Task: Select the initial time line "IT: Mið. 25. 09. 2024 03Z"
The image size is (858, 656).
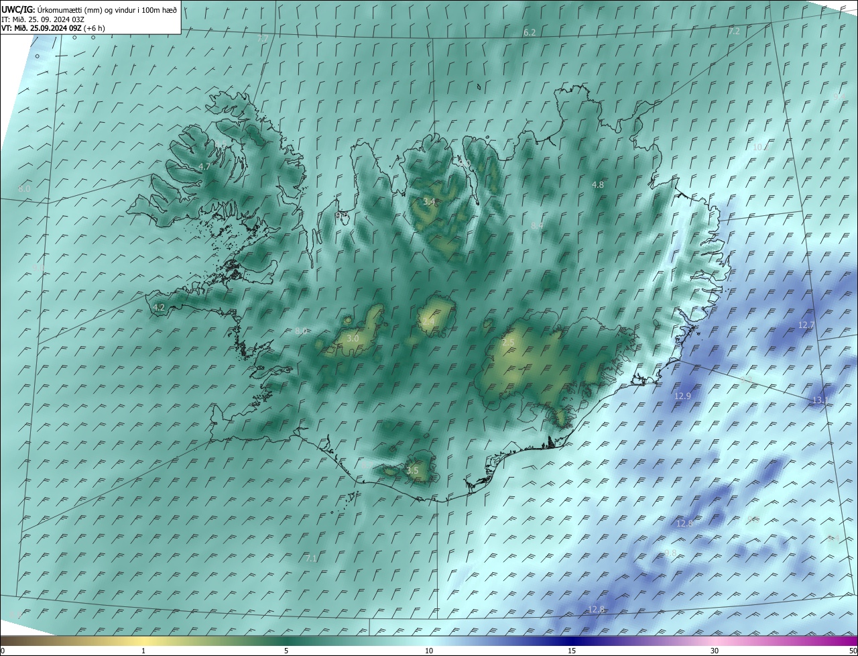Action: 42,19
